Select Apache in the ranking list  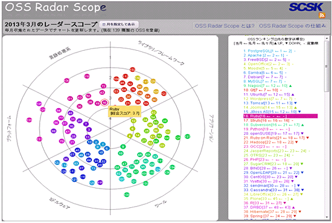[x=265, y=55]
